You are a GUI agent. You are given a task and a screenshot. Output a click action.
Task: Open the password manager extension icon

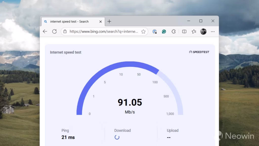tap(154, 31)
